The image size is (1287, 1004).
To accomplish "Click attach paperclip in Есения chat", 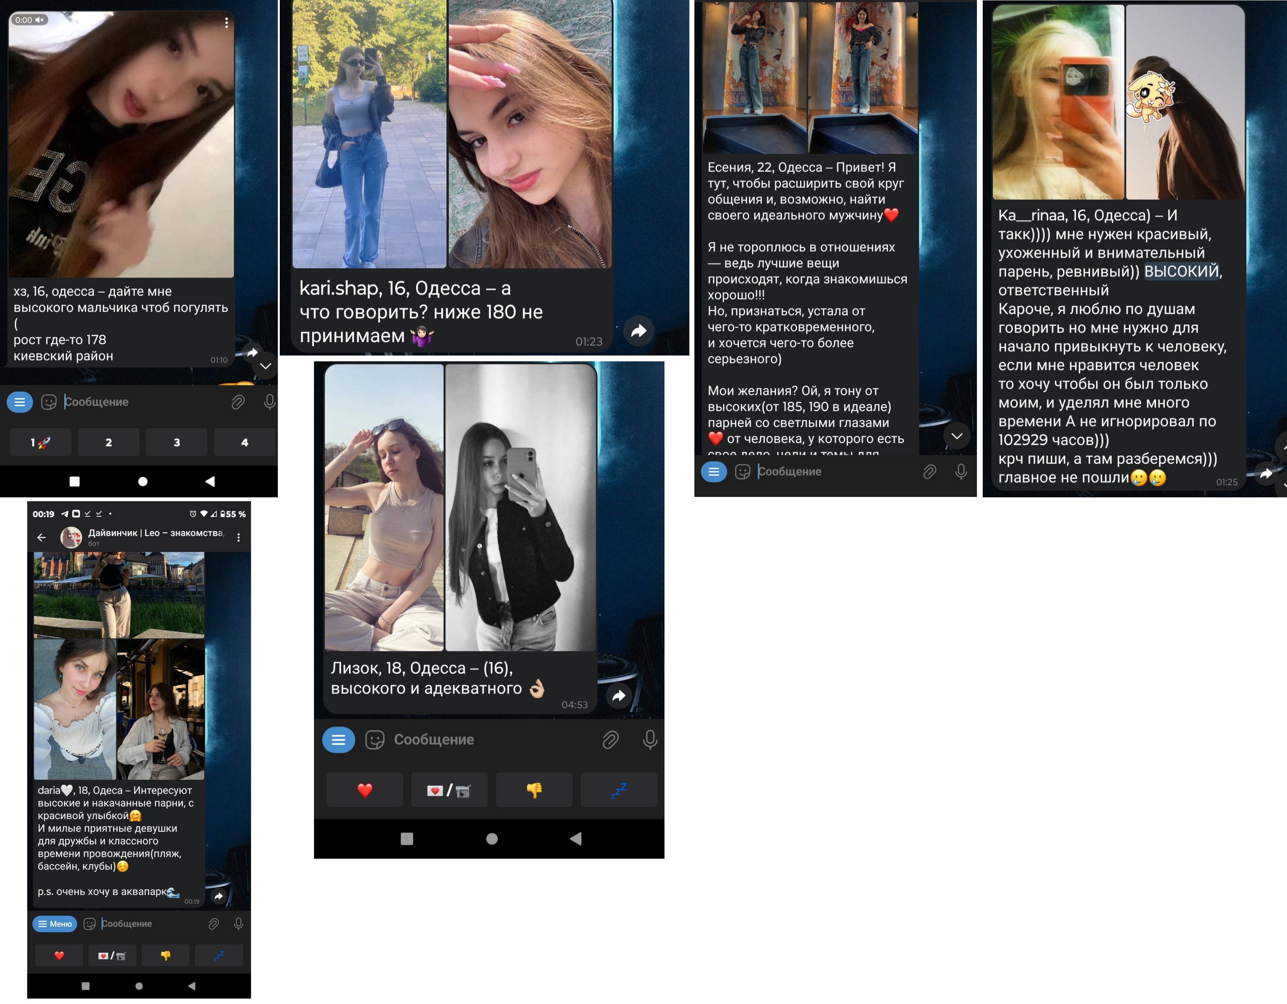I will pyautogui.click(x=929, y=472).
